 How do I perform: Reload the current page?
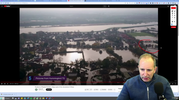click(6, 3)
